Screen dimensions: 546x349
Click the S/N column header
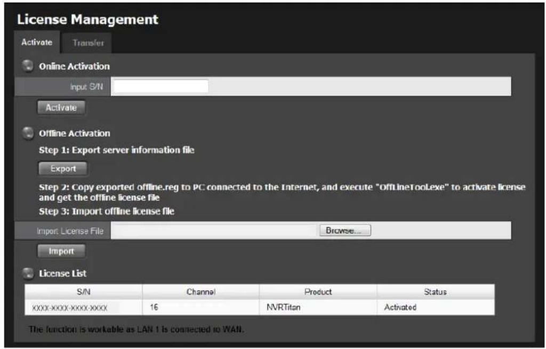tap(84, 292)
